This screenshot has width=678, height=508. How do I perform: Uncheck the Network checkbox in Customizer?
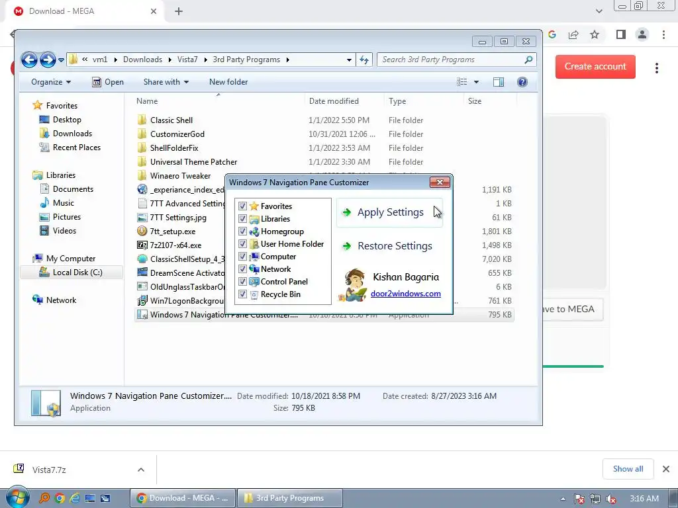(242, 269)
